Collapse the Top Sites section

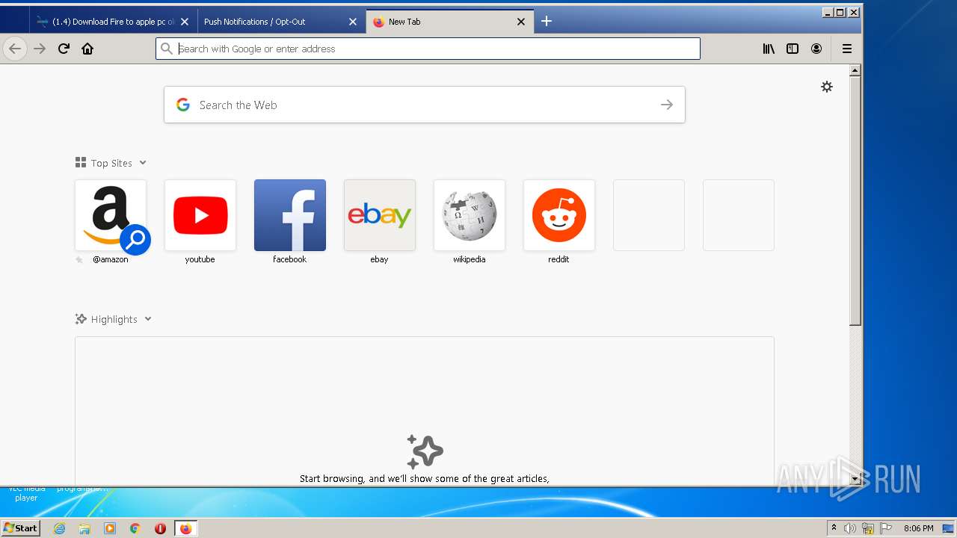143,163
